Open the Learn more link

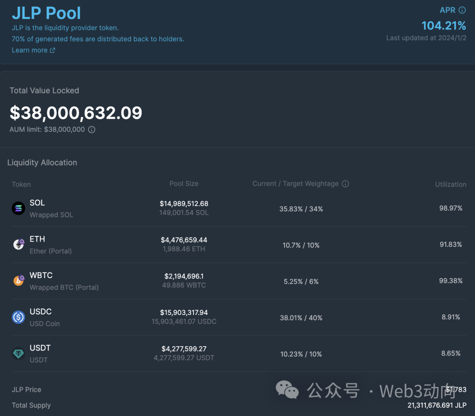click(x=29, y=50)
